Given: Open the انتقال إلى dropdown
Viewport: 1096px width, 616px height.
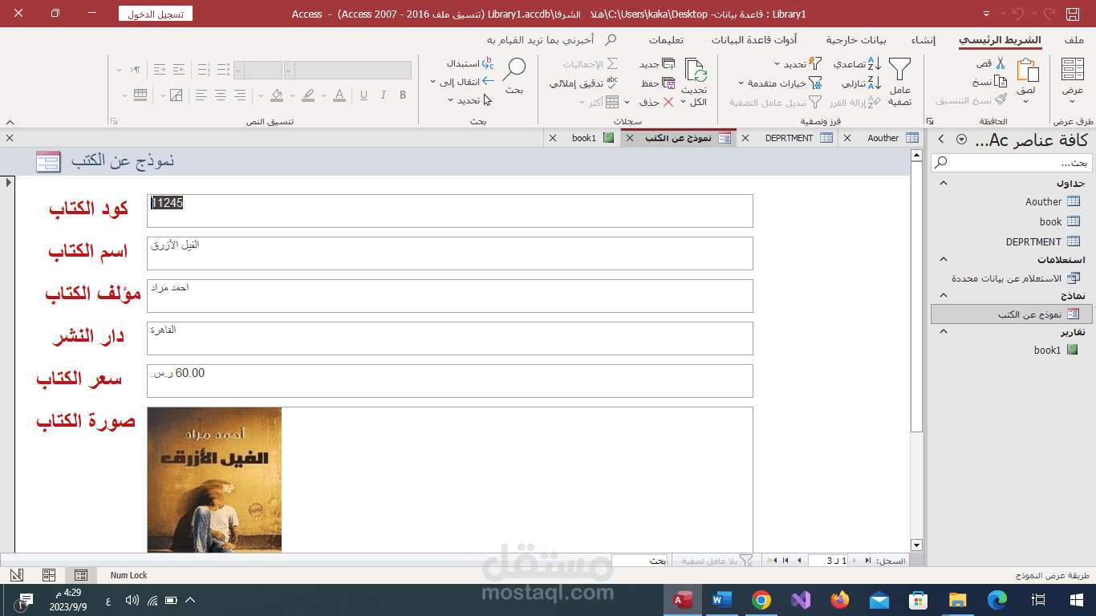Looking at the screenshot, I should coord(462,82).
